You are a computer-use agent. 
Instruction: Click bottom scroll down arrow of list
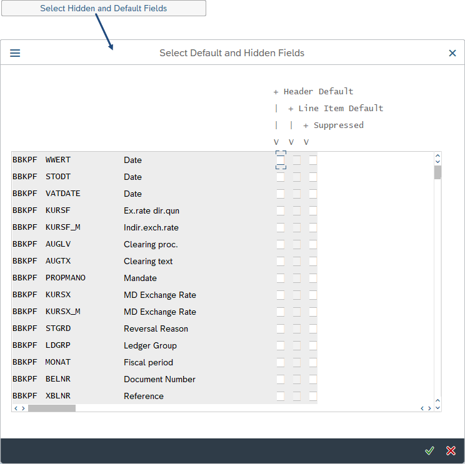point(437,408)
